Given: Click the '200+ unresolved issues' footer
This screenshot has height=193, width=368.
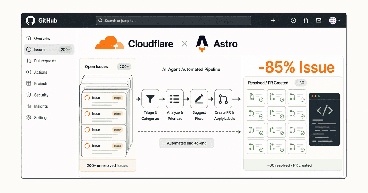Looking at the screenshot, I should 107,165.
